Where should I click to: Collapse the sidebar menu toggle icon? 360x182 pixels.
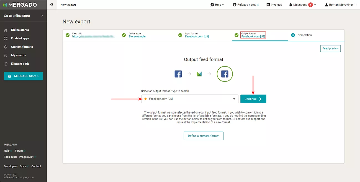[x=52, y=5]
